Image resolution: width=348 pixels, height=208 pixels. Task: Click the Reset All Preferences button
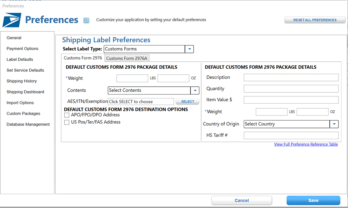(315, 20)
